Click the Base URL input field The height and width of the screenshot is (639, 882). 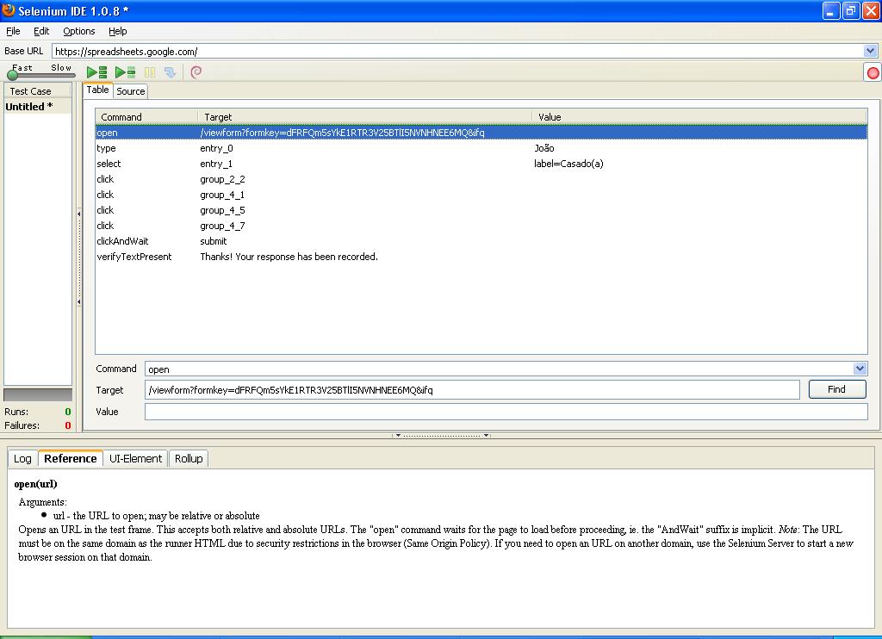click(458, 51)
